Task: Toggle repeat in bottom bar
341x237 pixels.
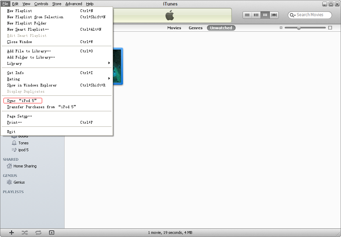Action: pos(38,233)
